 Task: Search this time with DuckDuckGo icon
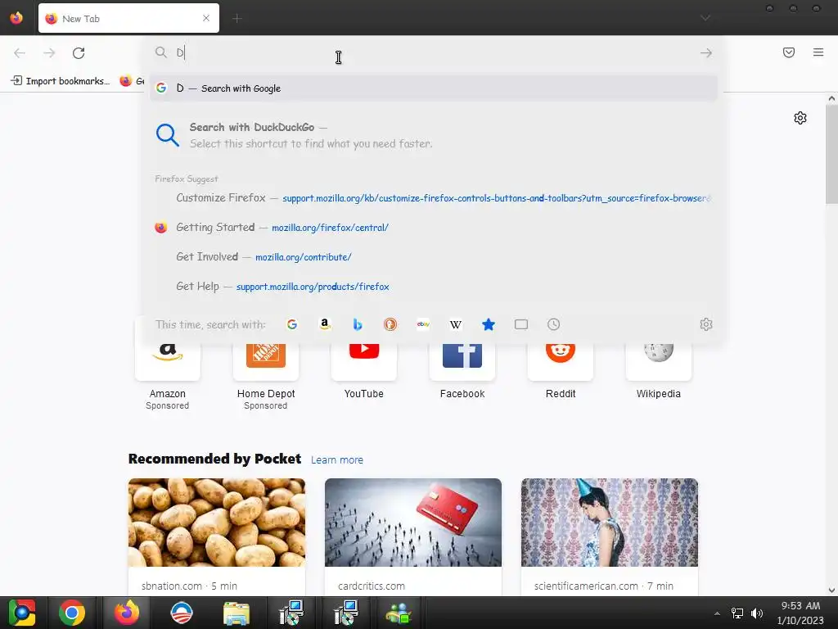point(390,324)
